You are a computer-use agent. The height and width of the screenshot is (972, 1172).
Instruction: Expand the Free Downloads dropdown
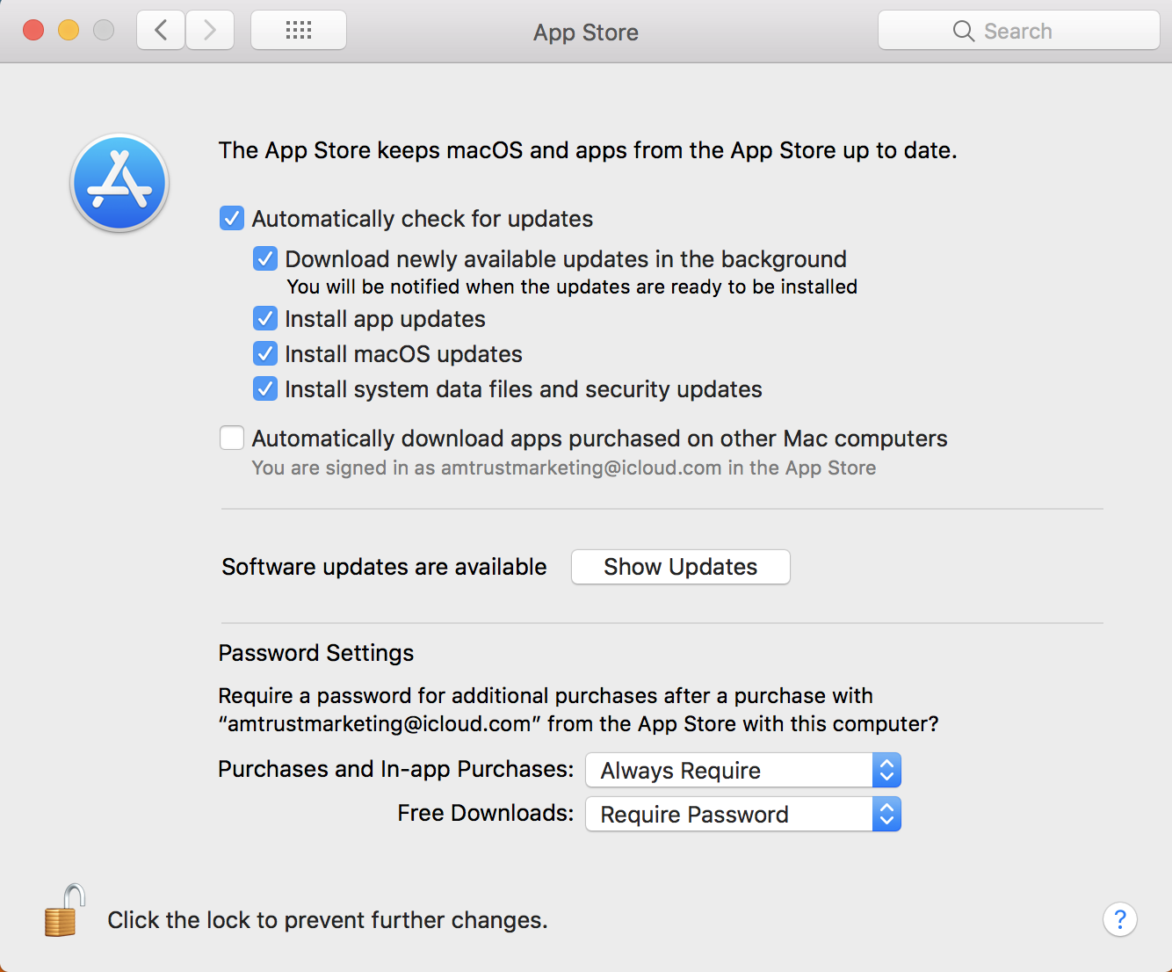pos(743,814)
